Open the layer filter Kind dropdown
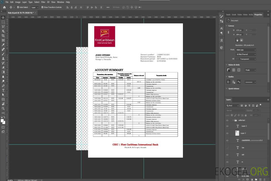Viewport: 271px width, 181px height. tap(232, 106)
